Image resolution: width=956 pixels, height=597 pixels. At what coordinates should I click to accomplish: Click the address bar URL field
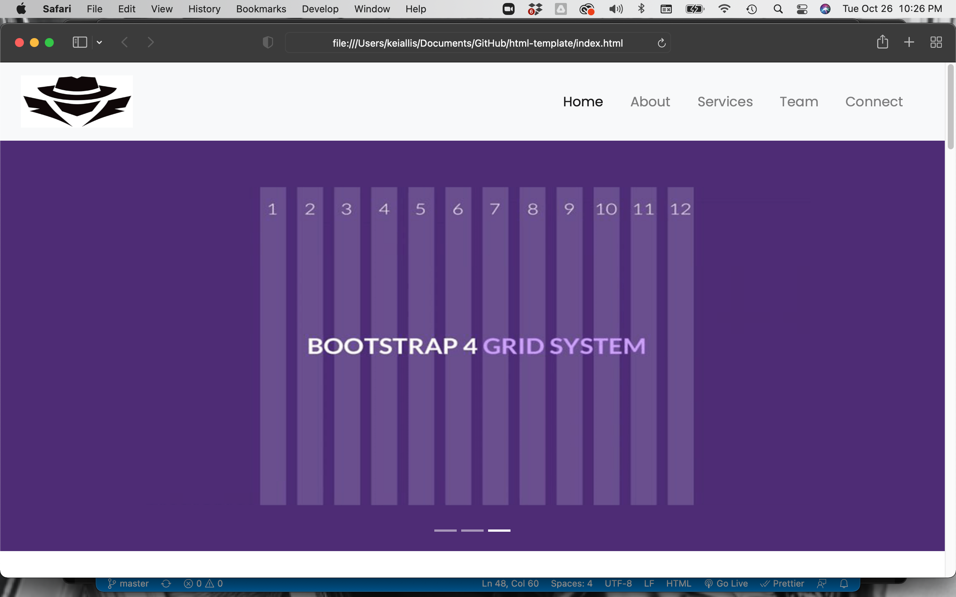coord(477,43)
